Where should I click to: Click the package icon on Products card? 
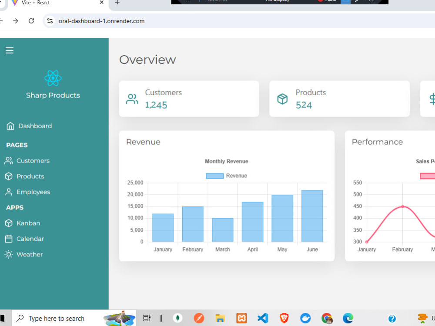pos(282,99)
